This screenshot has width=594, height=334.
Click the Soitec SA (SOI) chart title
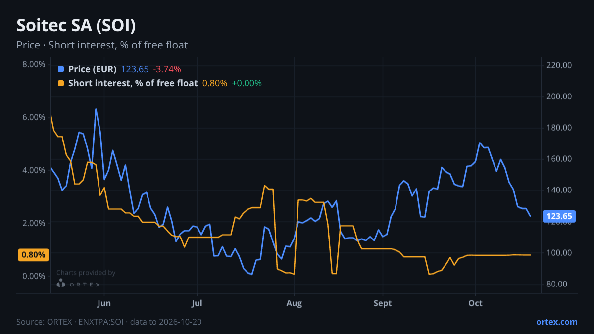click(x=76, y=25)
